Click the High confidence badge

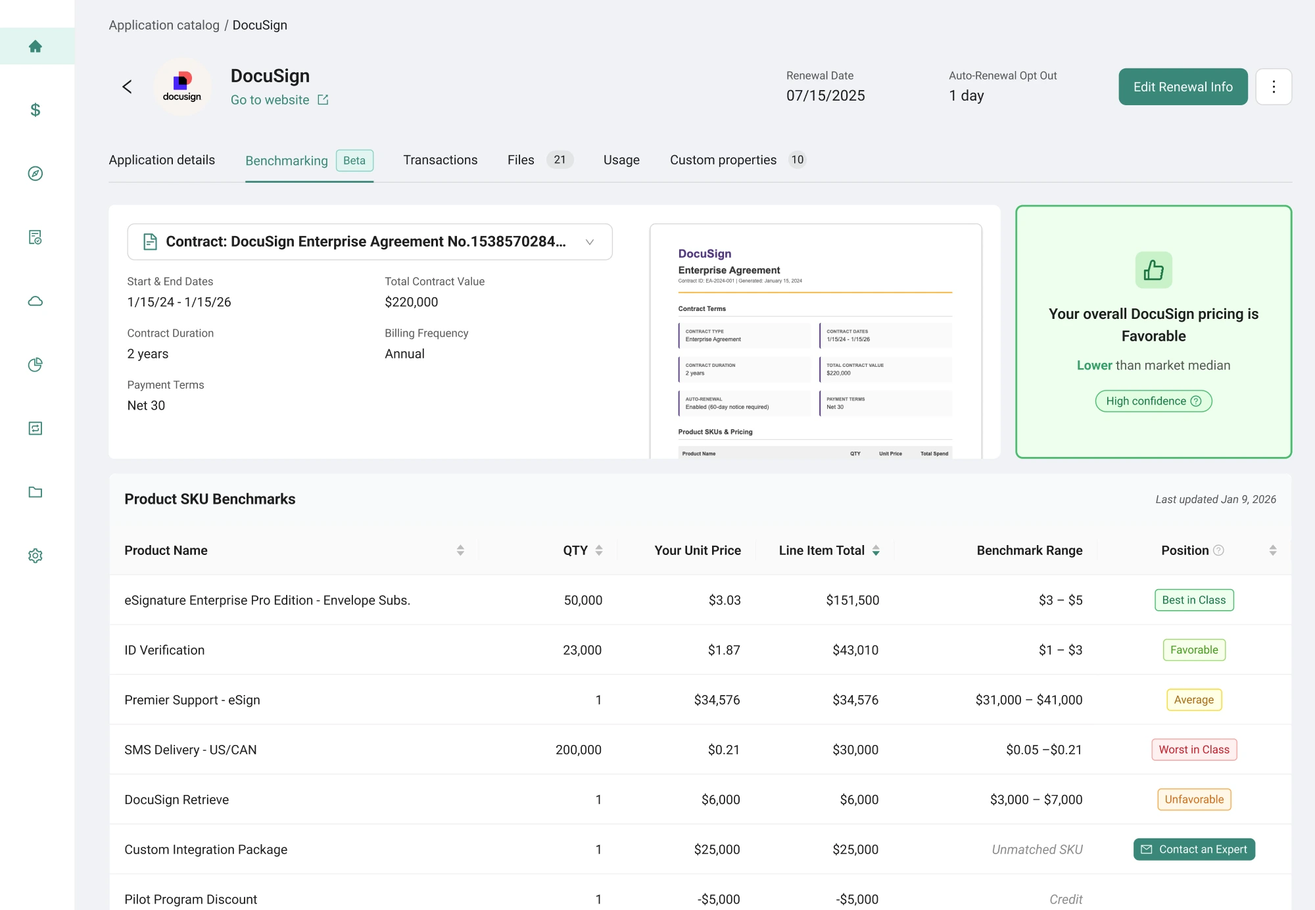pyautogui.click(x=1154, y=401)
